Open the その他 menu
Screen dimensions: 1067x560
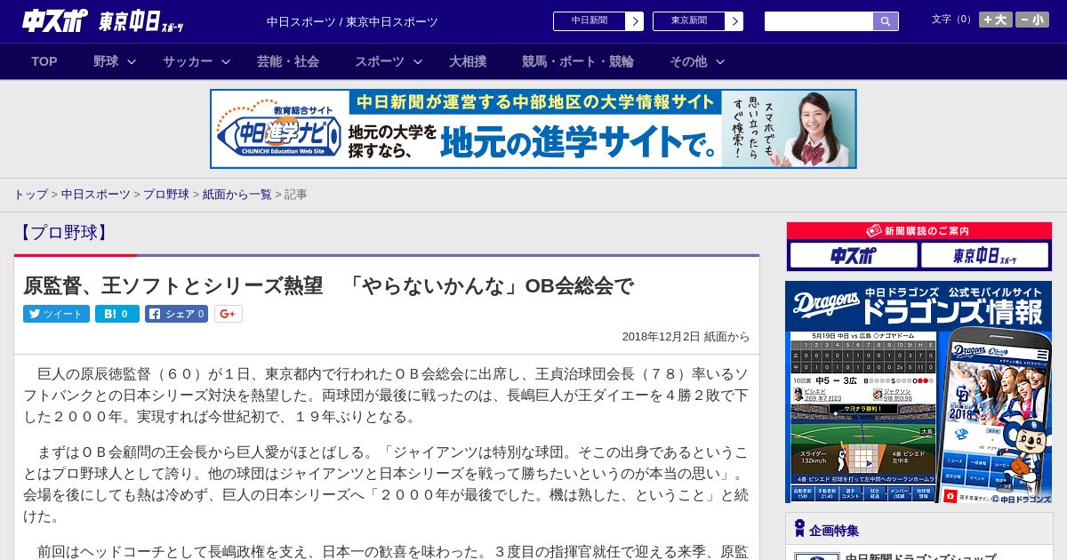(688, 61)
